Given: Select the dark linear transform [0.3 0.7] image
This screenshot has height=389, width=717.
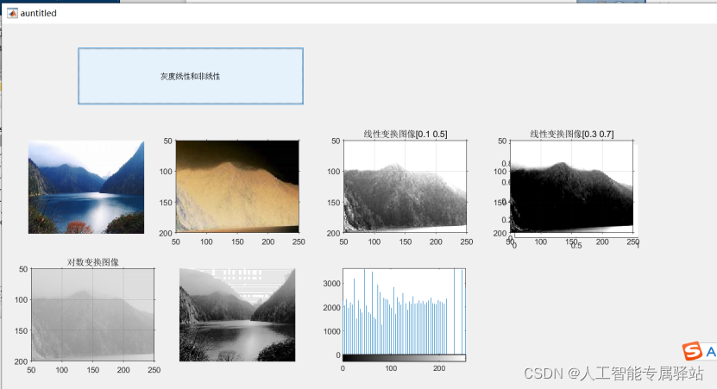Looking at the screenshot, I should click(x=571, y=186).
